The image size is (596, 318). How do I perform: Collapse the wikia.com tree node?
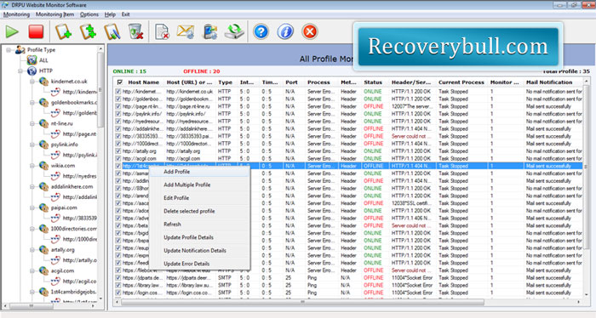(x=32, y=166)
